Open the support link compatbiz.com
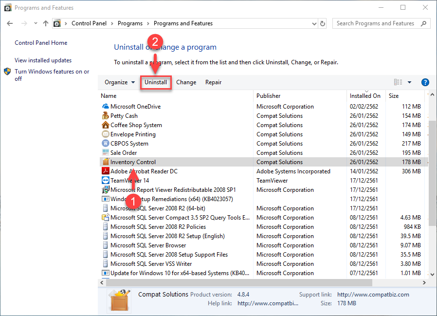437x316 pixels. 373,295
